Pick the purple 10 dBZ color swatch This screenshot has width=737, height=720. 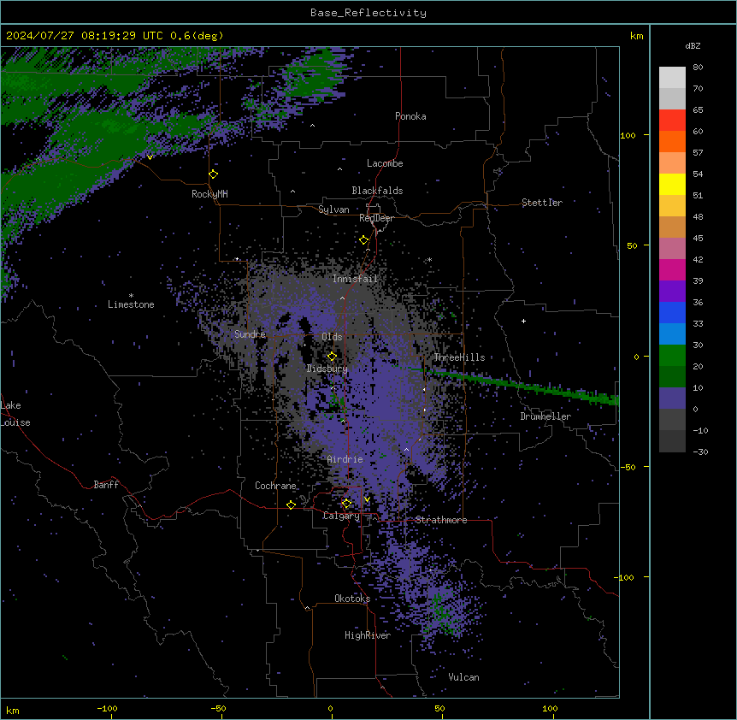[x=672, y=398]
